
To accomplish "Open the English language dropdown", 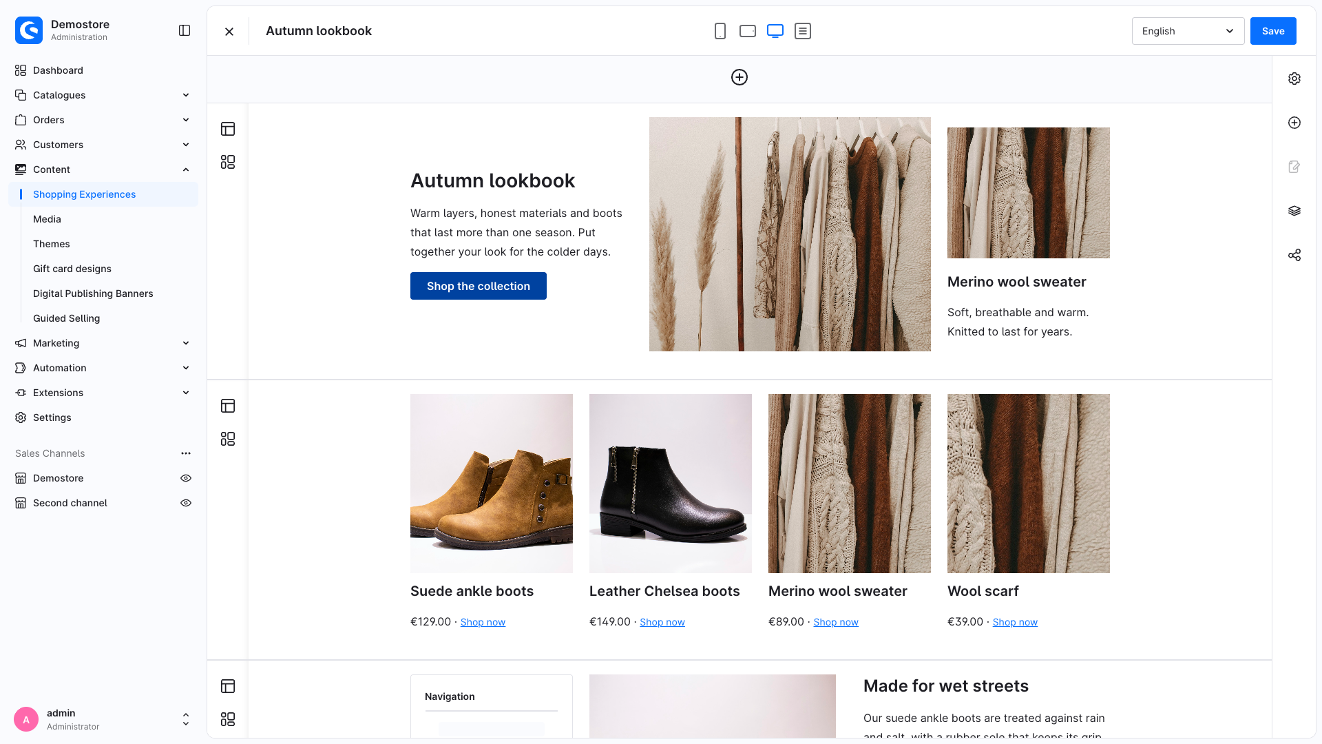I will coord(1188,31).
